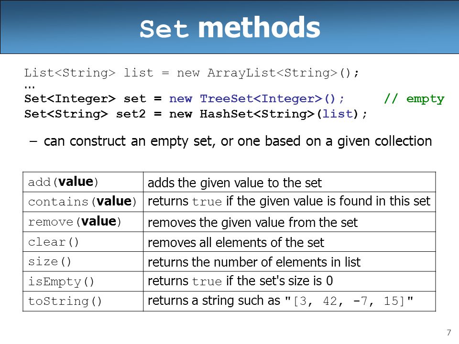Click 'removes all elements of the set' description

(x=236, y=243)
